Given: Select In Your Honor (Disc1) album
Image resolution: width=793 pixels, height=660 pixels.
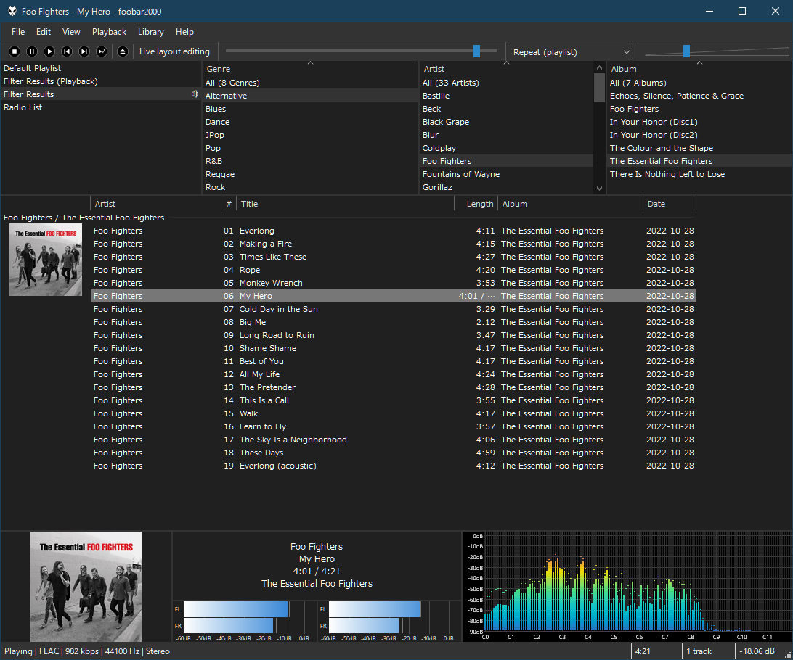Looking at the screenshot, I should [x=699, y=122].
